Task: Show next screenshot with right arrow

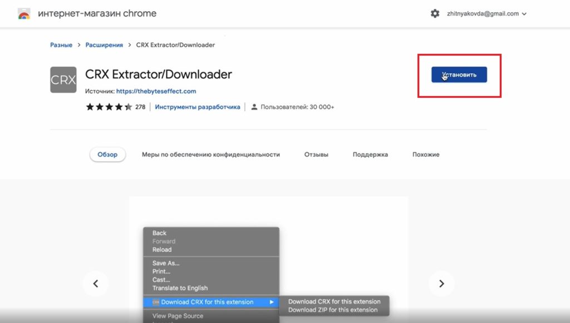Action: coord(441,284)
